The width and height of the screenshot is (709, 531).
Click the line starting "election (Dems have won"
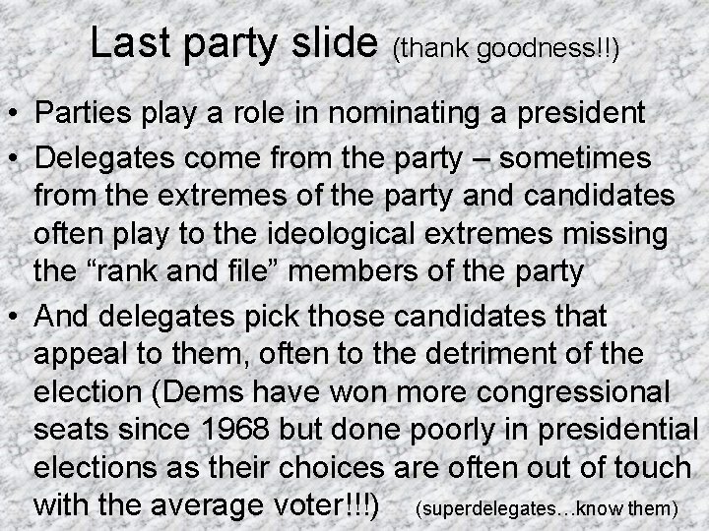coord(352,392)
